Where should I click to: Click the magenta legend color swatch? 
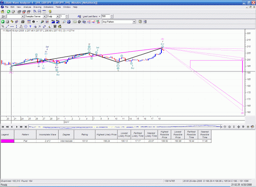[7, 141]
